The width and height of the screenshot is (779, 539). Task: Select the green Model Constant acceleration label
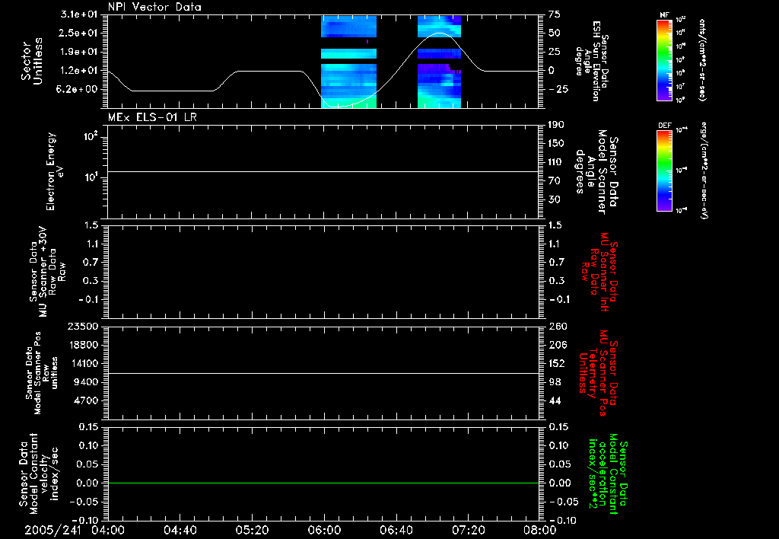click(608, 474)
